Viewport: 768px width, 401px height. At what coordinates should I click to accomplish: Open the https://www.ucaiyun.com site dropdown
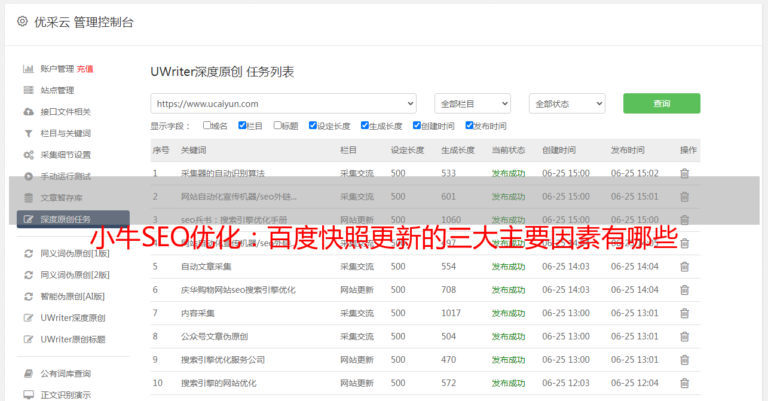(283, 103)
